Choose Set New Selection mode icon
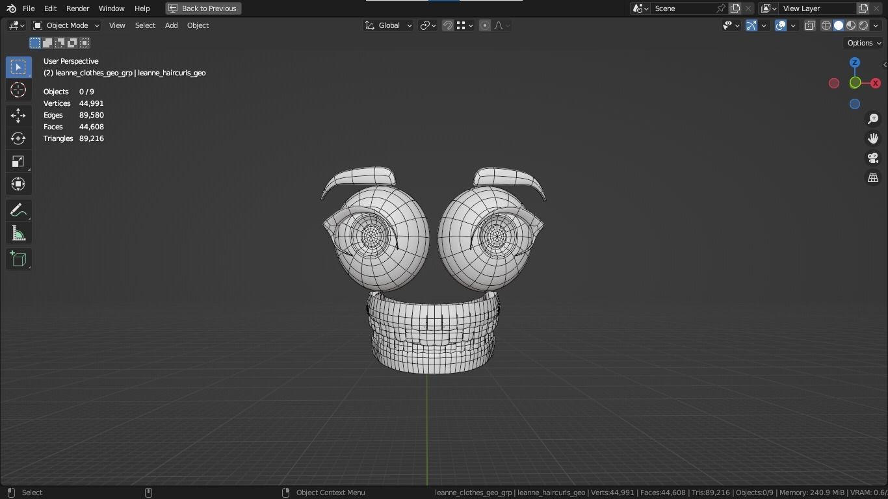This screenshot has height=499, width=888. click(35, 43)
